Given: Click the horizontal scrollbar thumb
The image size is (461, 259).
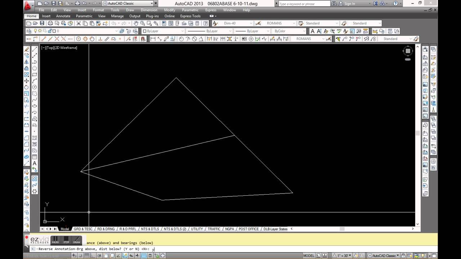Looking at the screenshot, I should pyautogui.click(x=342, y=229).
